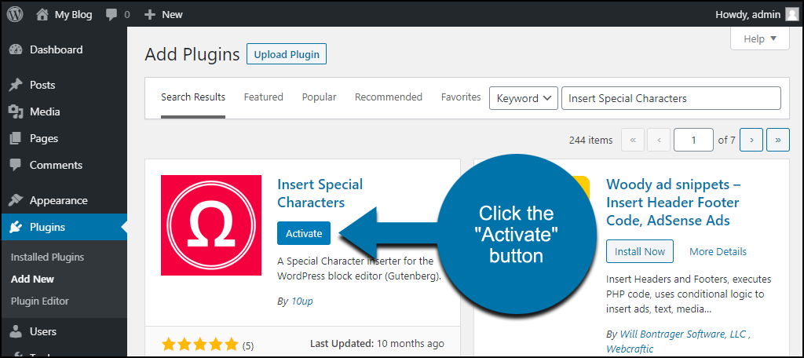Image resolution: width=804 pixels, height=358 pixels.
Task: Click Install Now for Woody ad snippets
Action: tap(640, 251)
